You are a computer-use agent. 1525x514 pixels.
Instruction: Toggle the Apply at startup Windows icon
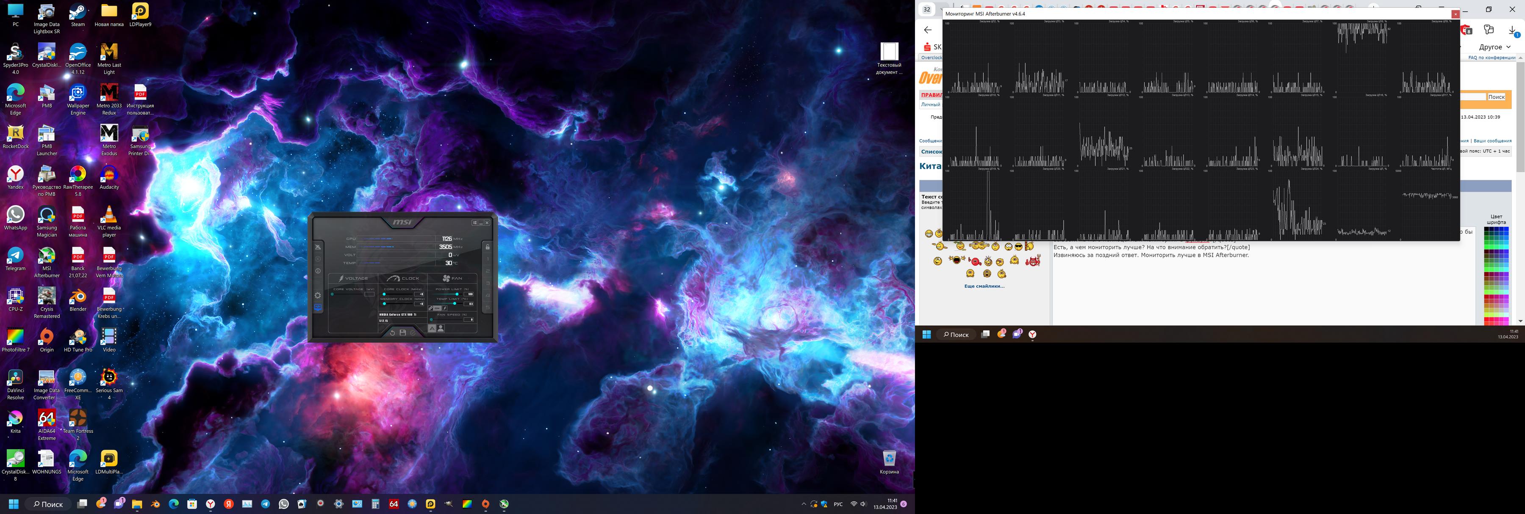point(475,223)
